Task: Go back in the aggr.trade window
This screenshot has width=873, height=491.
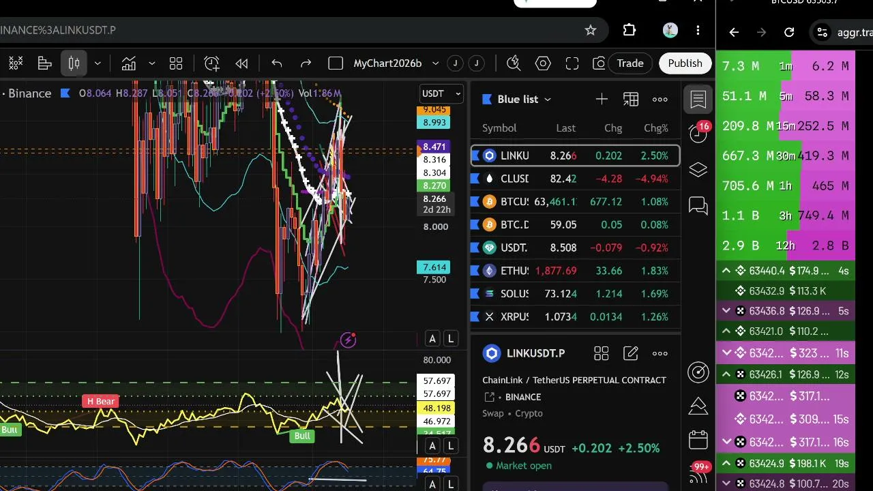Action: coord(734,32)
